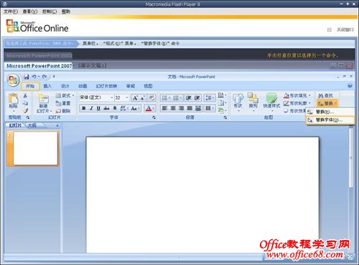The image size is (359, 265).
Task: Switch to the Slide Show ribbon tab
Action: pos(106,86)
